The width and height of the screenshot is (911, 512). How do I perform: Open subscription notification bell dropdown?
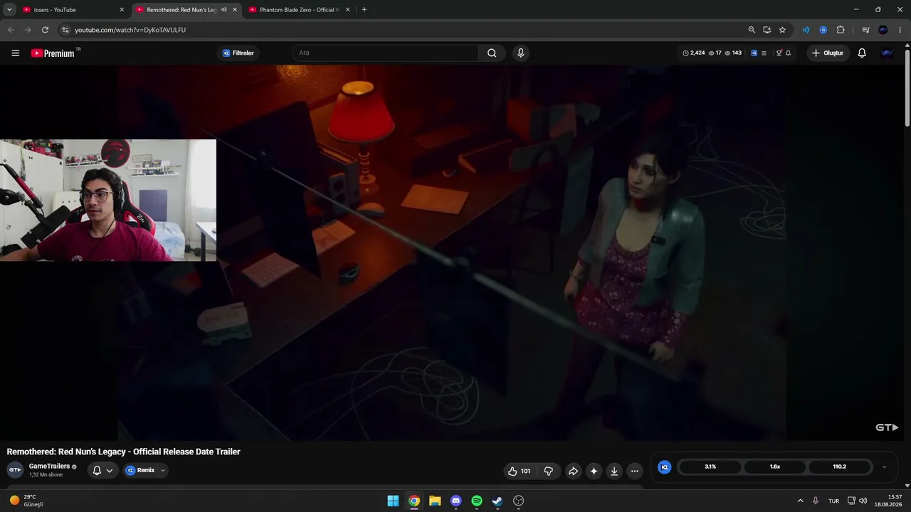coord(102,470)
